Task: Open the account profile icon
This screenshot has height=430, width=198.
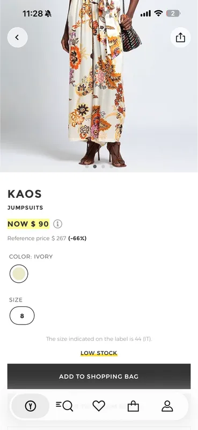Action: pos(167,406)
